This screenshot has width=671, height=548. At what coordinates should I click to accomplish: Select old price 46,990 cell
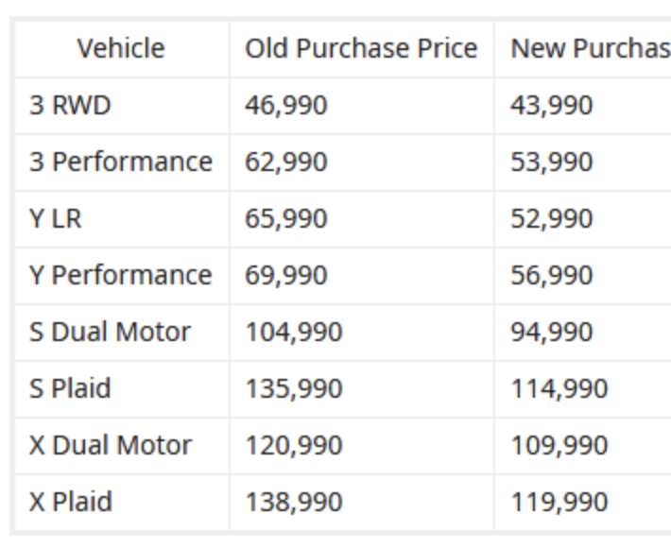pyautogui.click(x=286, y=105)
